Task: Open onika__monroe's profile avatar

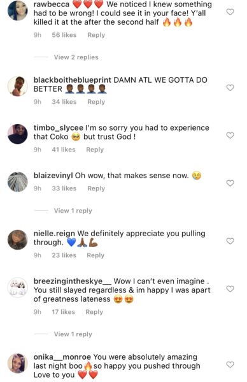Action: tap(18, 364)
